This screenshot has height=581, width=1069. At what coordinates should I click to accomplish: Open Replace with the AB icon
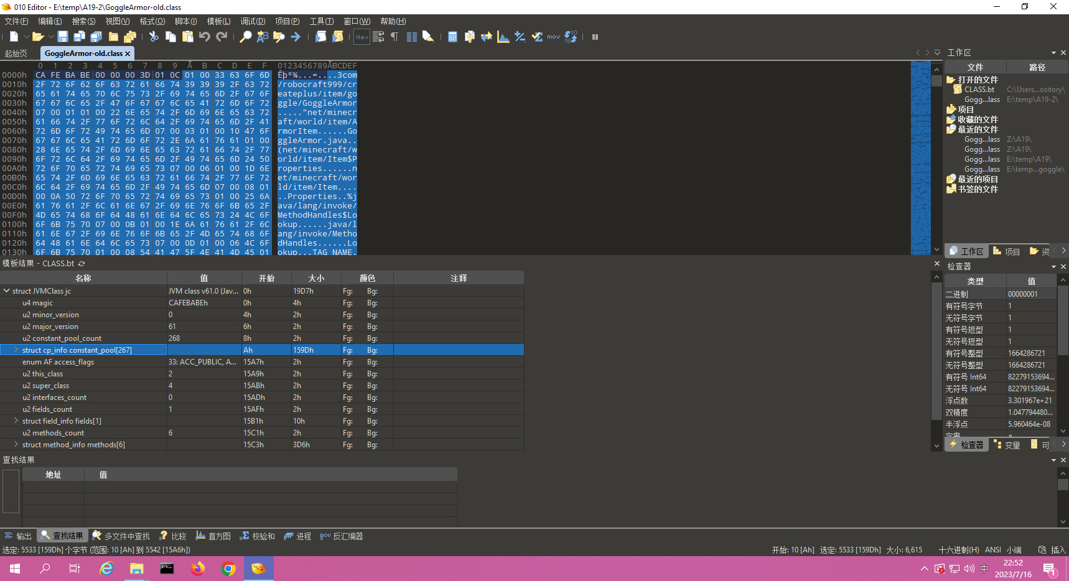263,37
